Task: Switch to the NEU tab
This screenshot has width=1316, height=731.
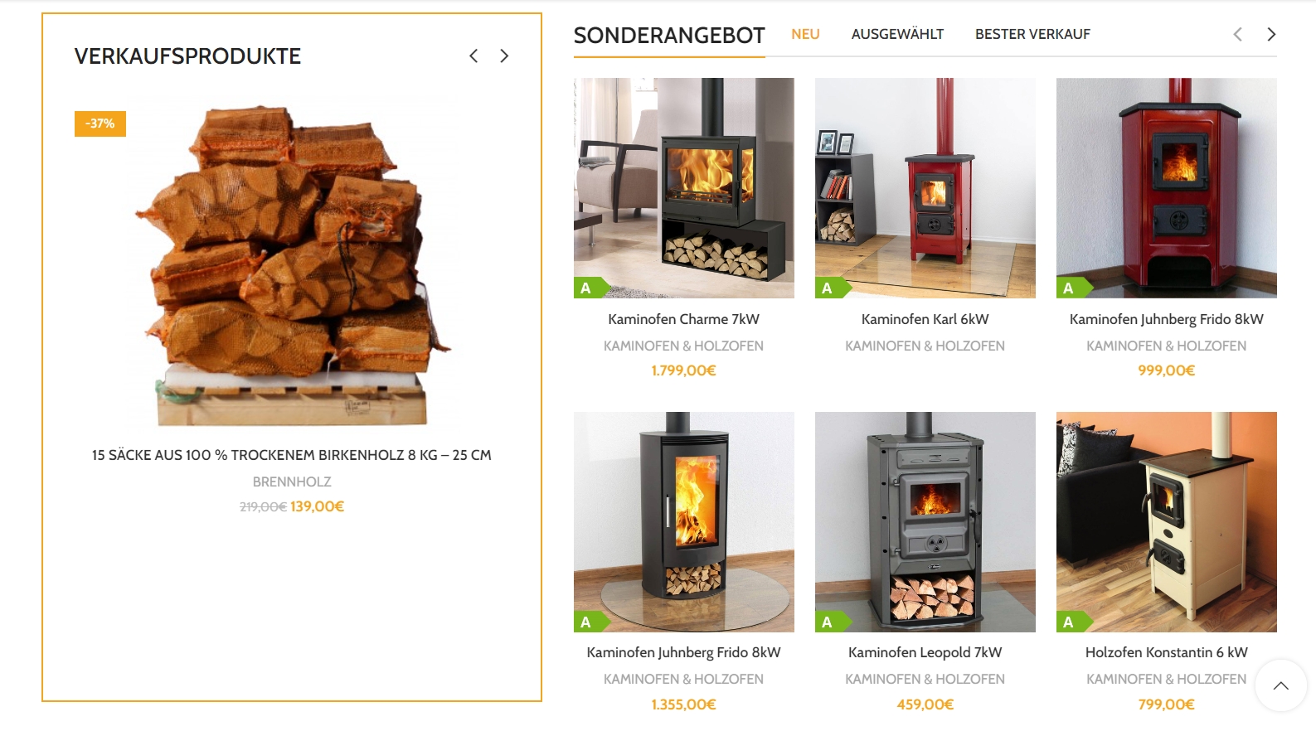Action: click(x=805, y=34)
